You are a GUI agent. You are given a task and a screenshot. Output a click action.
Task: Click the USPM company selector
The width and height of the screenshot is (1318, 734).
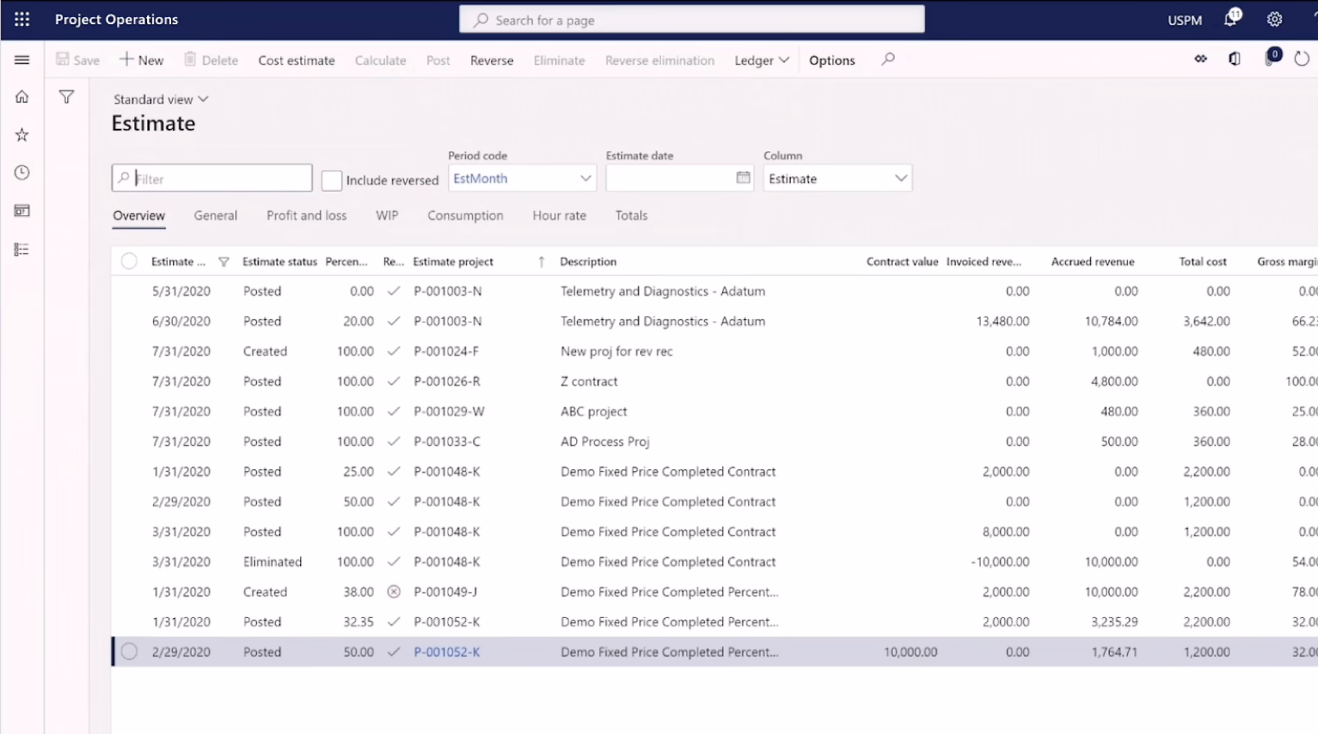[1185, 20]
